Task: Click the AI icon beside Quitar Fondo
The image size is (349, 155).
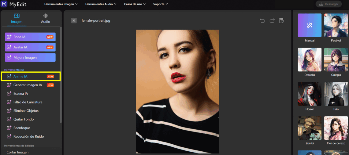Action: point(9,119)
